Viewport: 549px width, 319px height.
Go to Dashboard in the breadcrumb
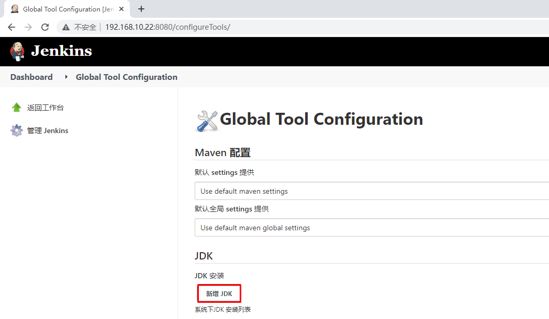point(31,77)
